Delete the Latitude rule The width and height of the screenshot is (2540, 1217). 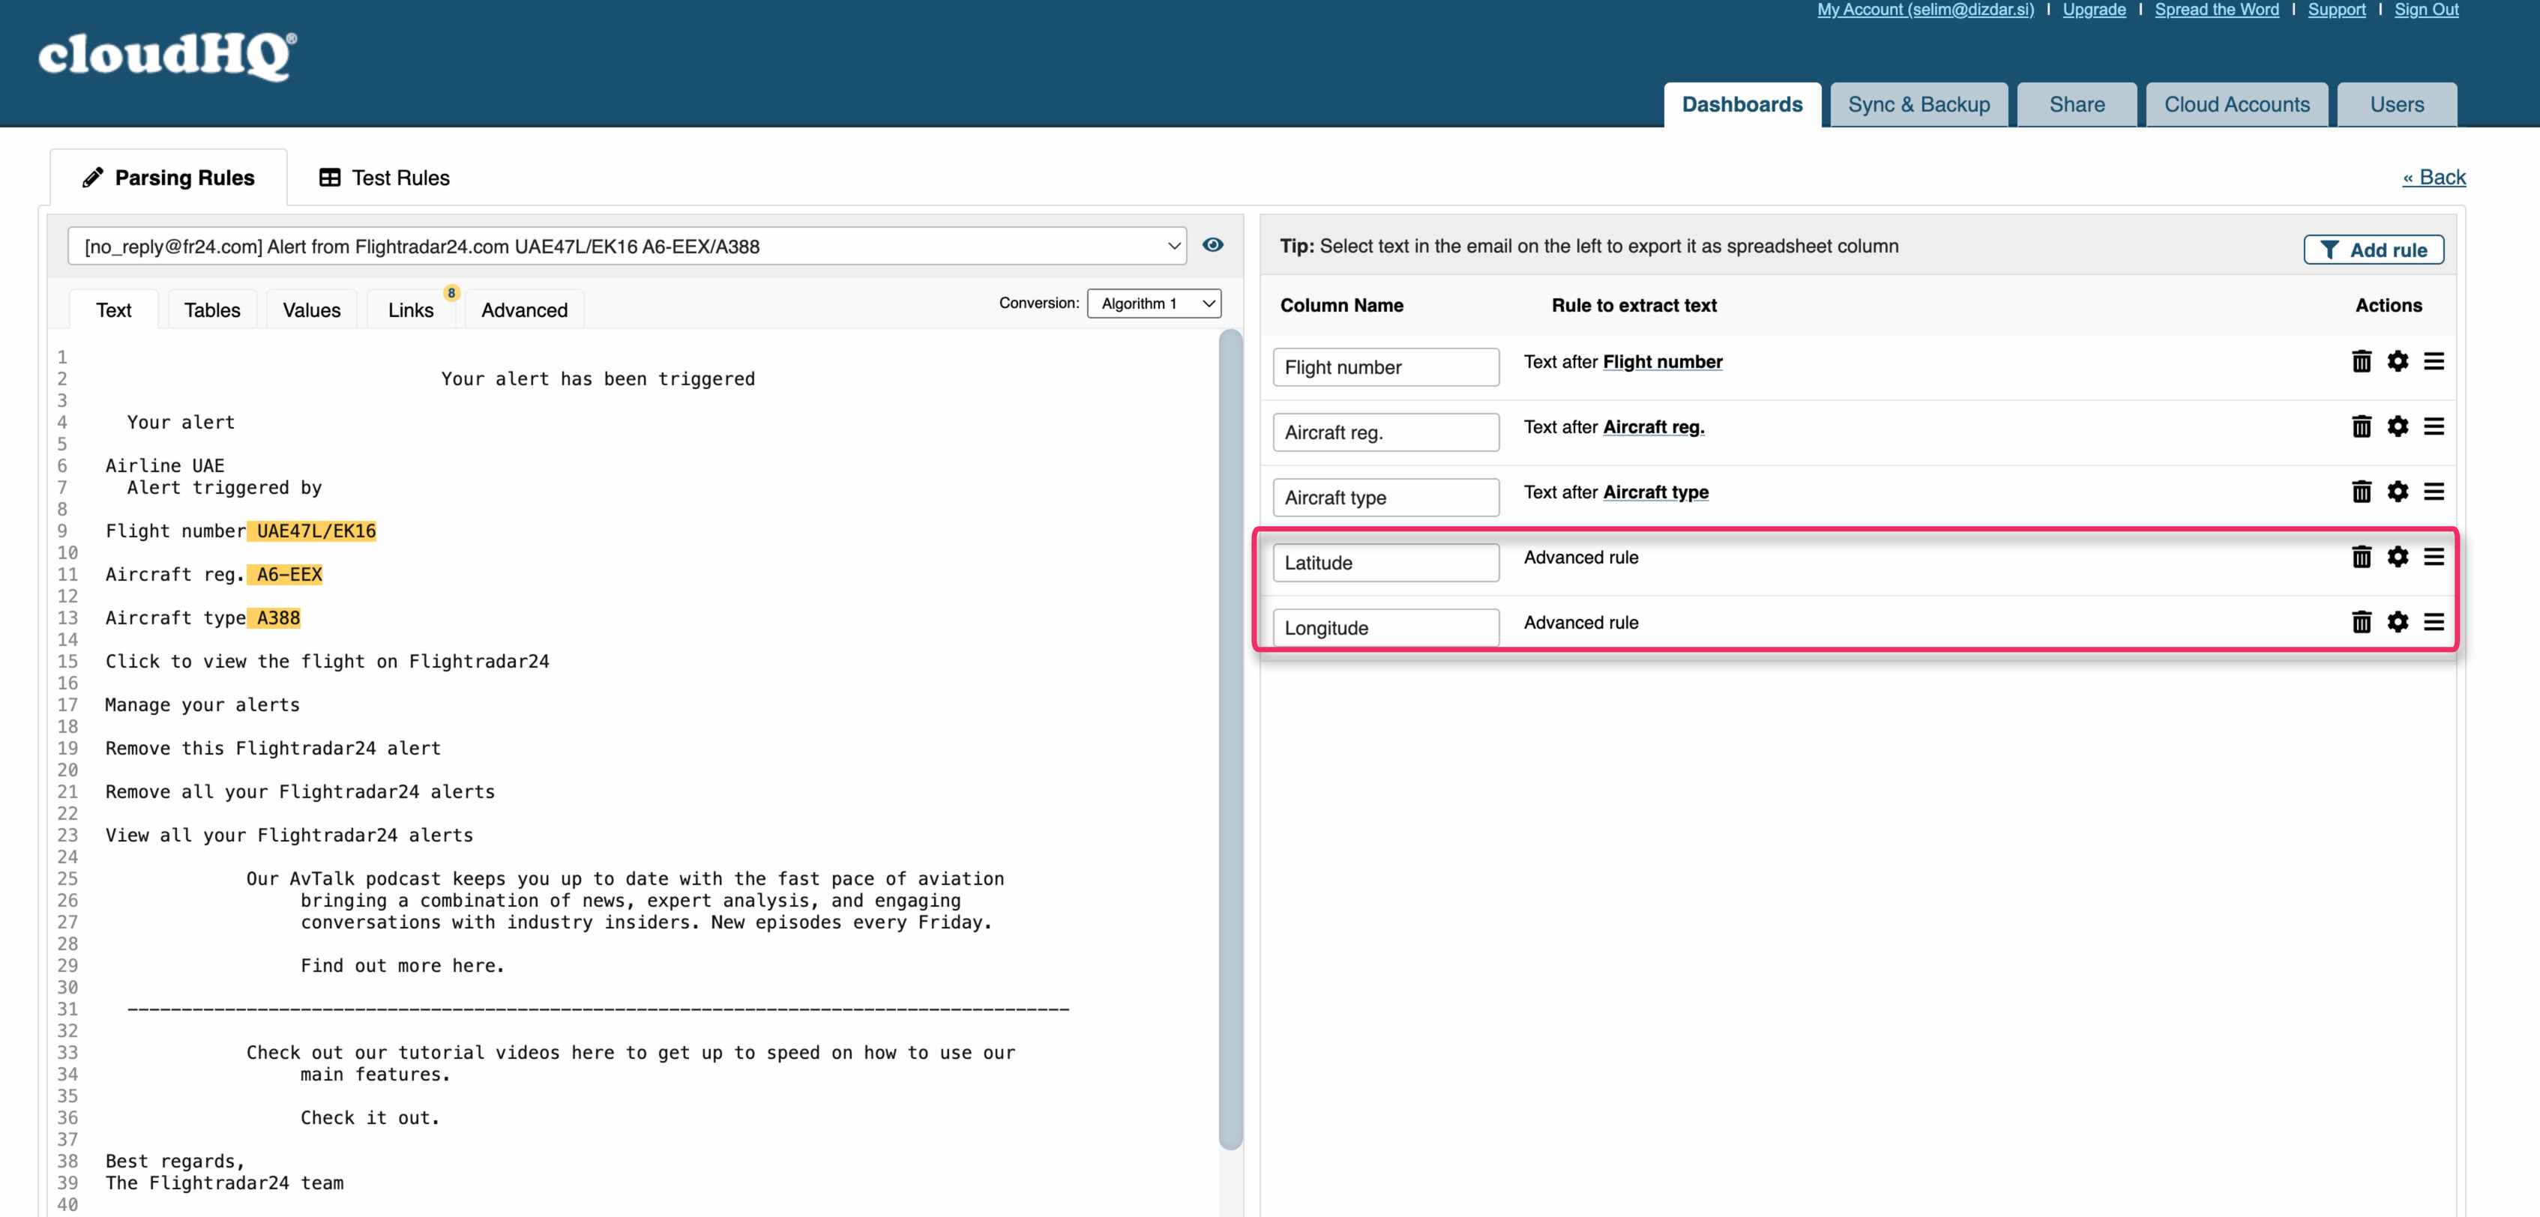coord(2361,557)
